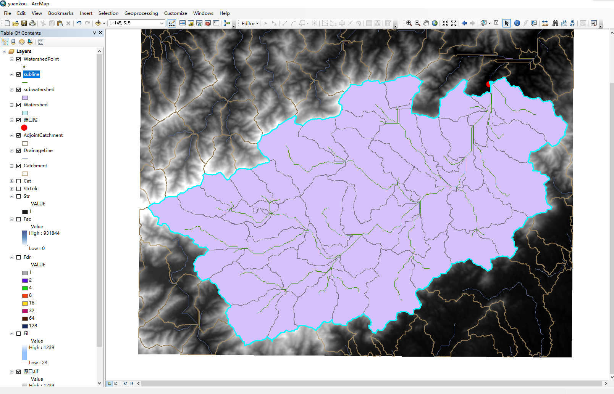Hide the Watershed layer
614x394 pixels.
pyautogui.click(x=19, y=105)
